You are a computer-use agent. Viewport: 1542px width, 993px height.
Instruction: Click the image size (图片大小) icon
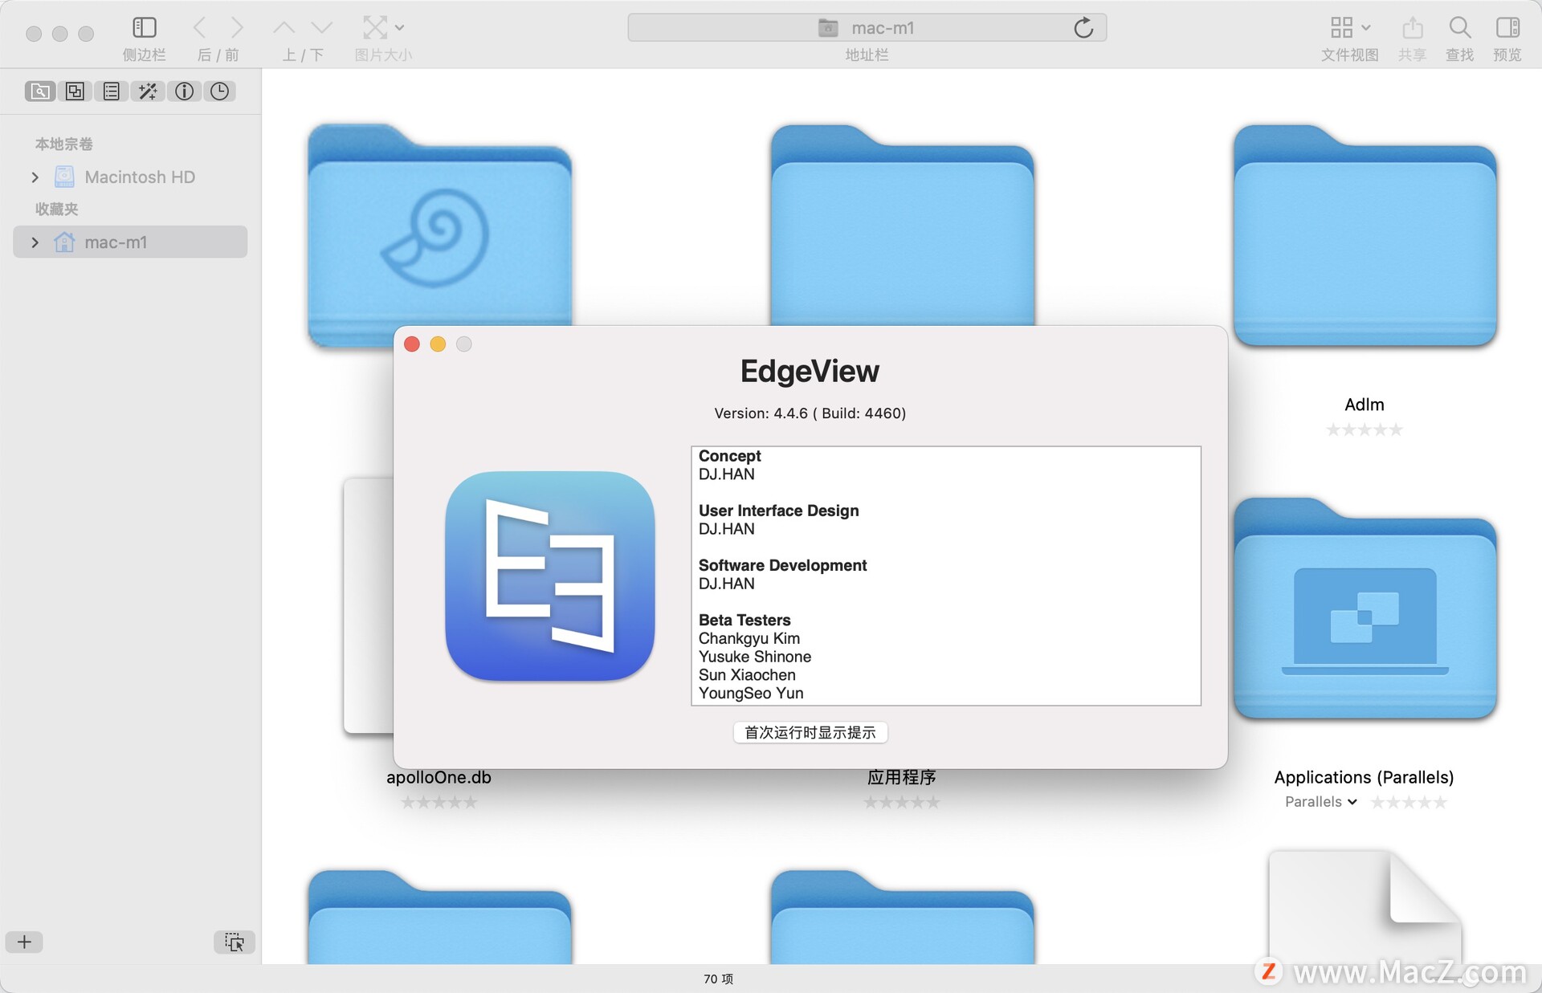374,27
